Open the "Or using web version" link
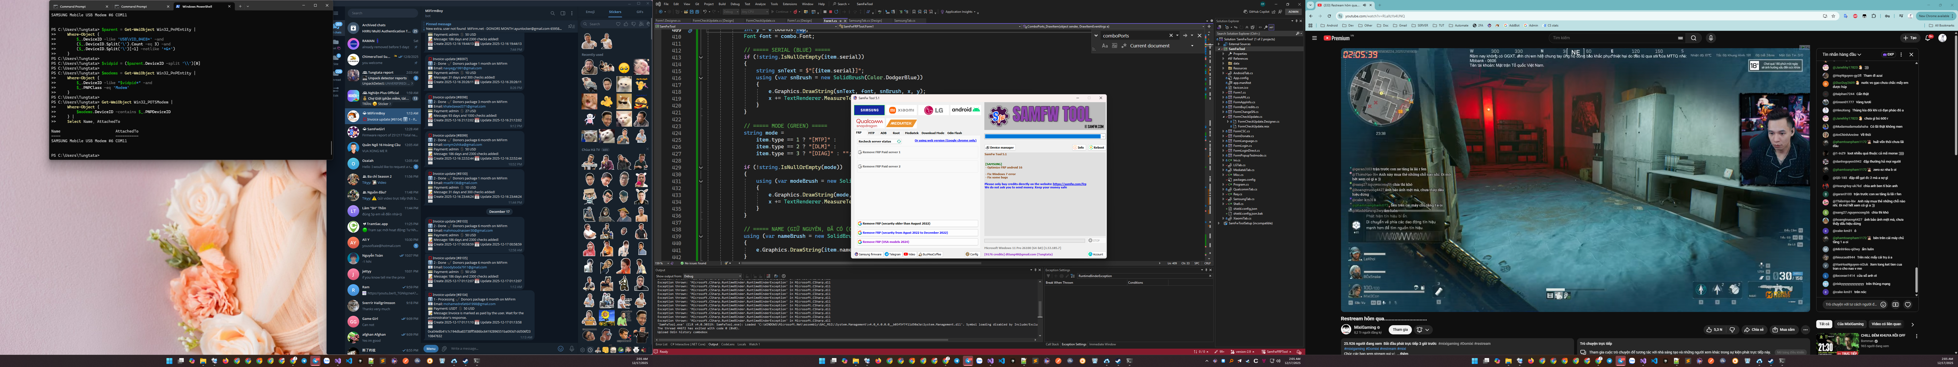Viewport: 1958px width, 367px height. coord(946,141)
